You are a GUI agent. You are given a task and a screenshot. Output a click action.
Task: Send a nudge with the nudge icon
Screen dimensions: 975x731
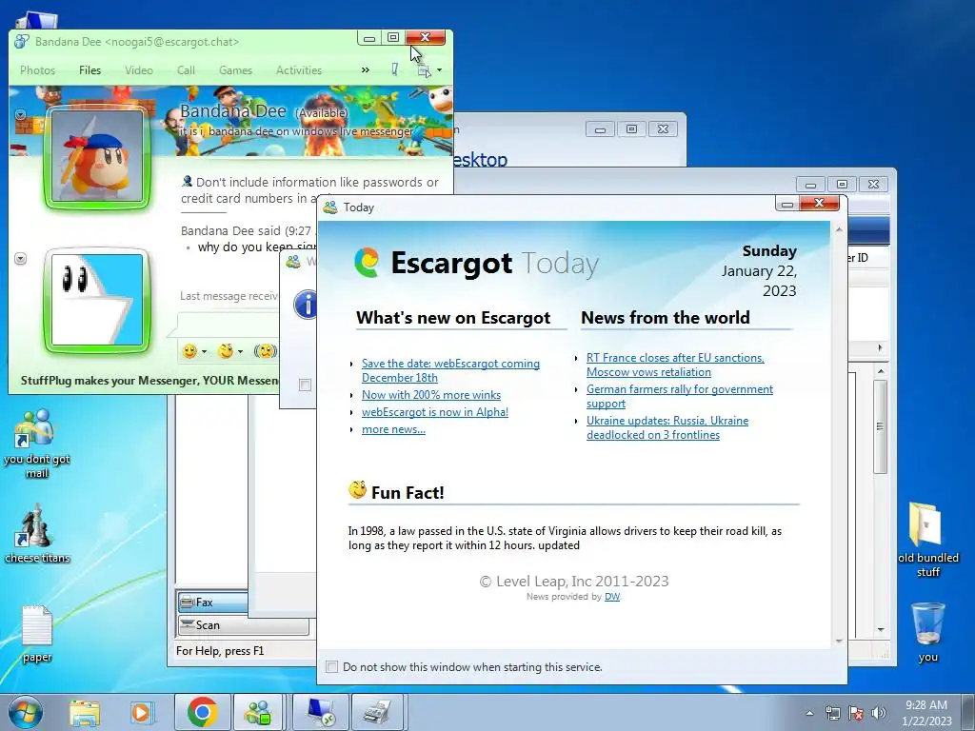pos(265,351)
